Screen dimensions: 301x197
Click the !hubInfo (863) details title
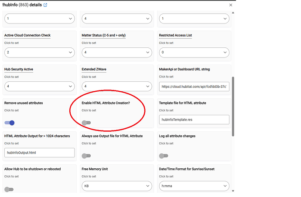coord(22,5)
